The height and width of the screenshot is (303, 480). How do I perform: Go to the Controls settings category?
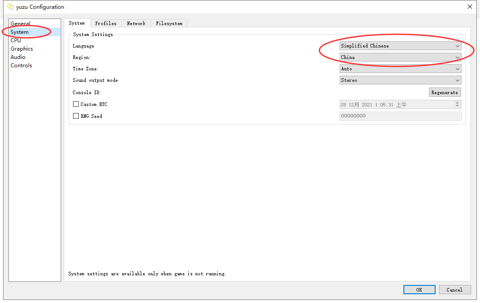[22, 66]
